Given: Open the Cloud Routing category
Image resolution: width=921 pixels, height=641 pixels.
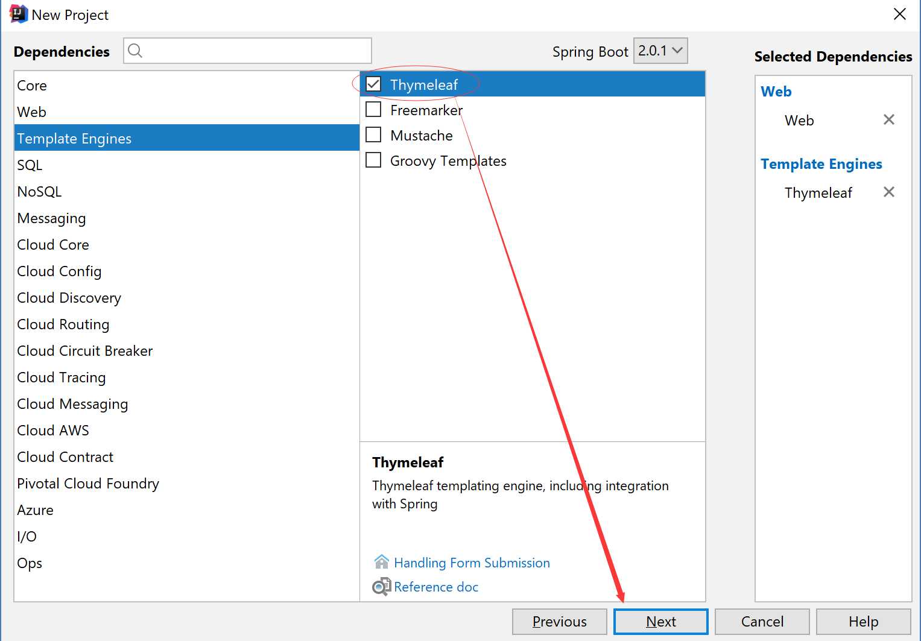Looking at the screenshot, I should [186, 324].
